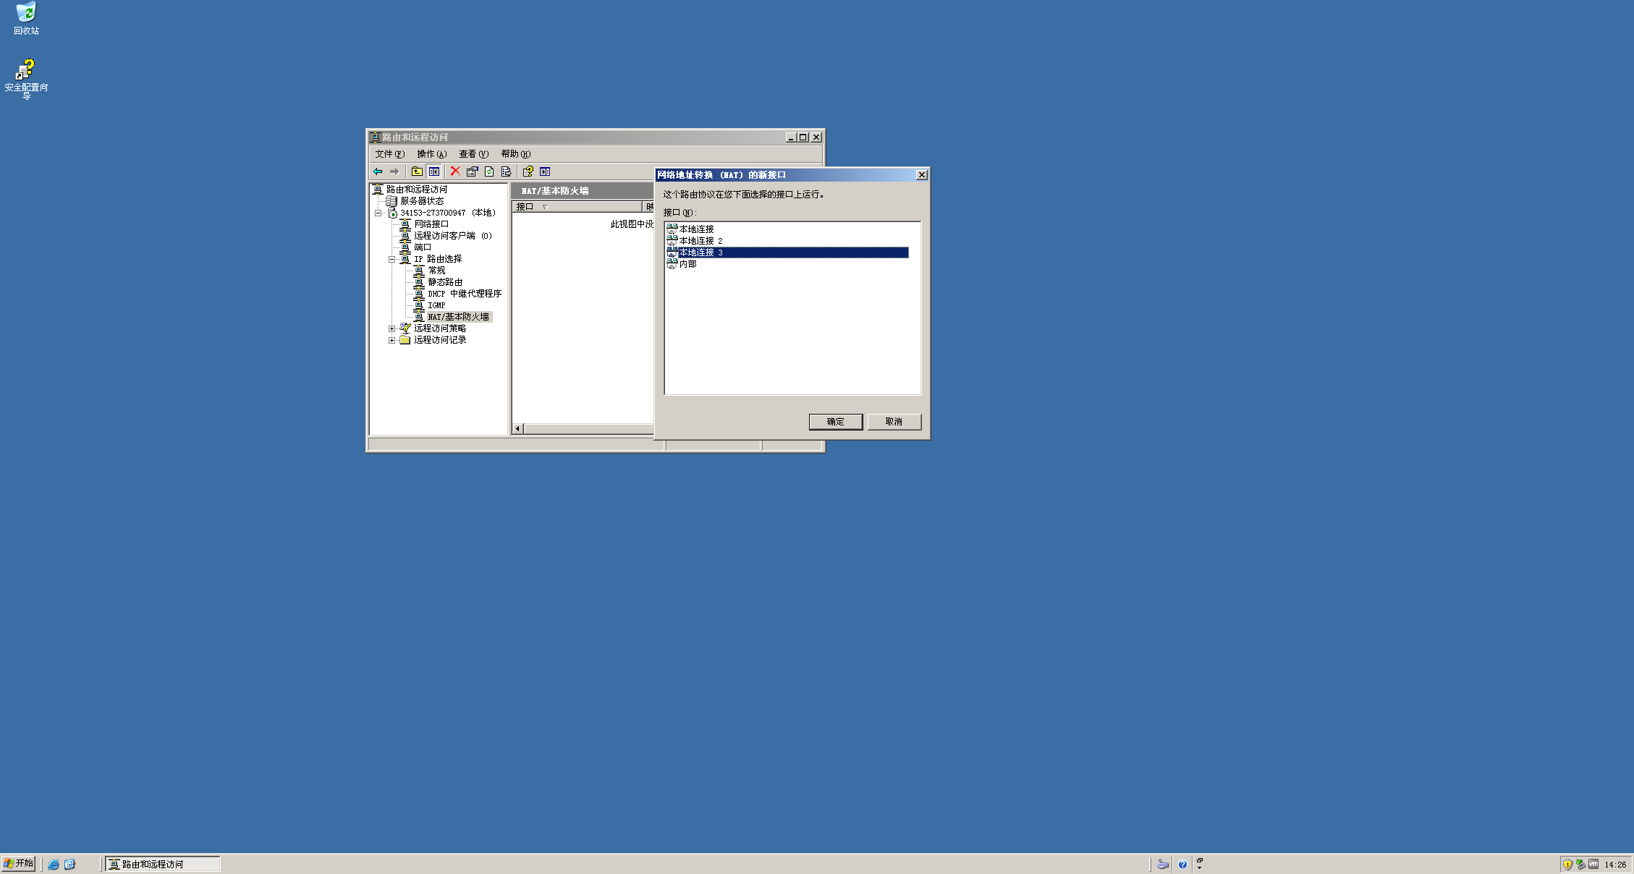Click the red X delete icon
The image size is (1634, 874).
455,171
